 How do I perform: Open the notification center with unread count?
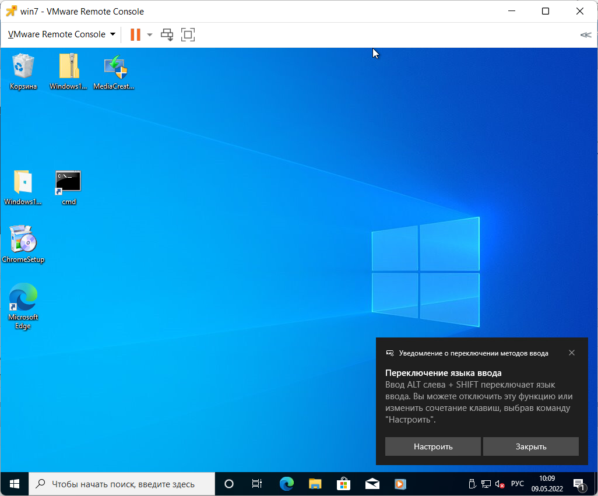pyautogui.click(x=581, y=484)
